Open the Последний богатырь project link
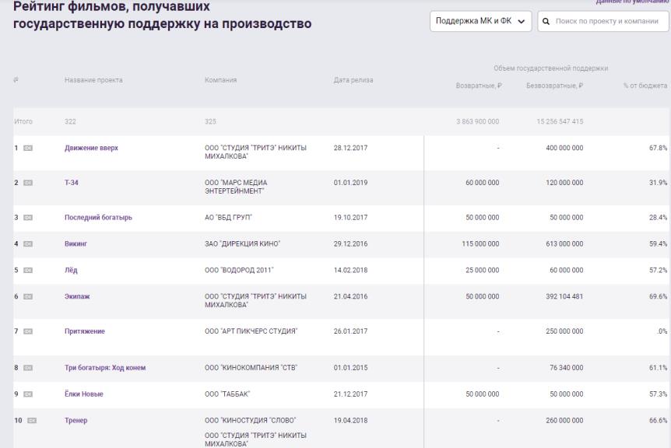The height and width of the screenshot is (448, 671). pyautogui.click(x=98, y=217)
